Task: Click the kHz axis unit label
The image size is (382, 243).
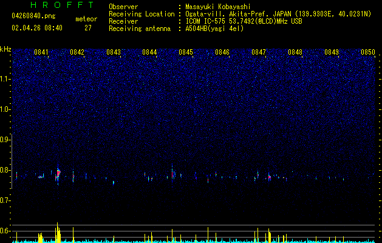Action: coord(5,49)
